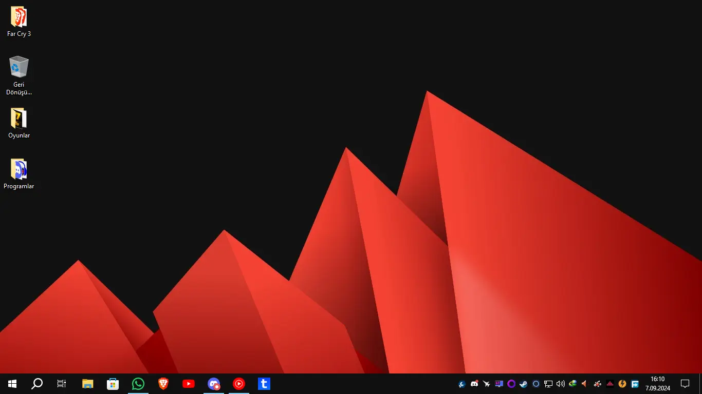Screen dimensions: 702x394
Task: Open Steam from the system tray
Action: pyautogui.click(x=524, y=384)
